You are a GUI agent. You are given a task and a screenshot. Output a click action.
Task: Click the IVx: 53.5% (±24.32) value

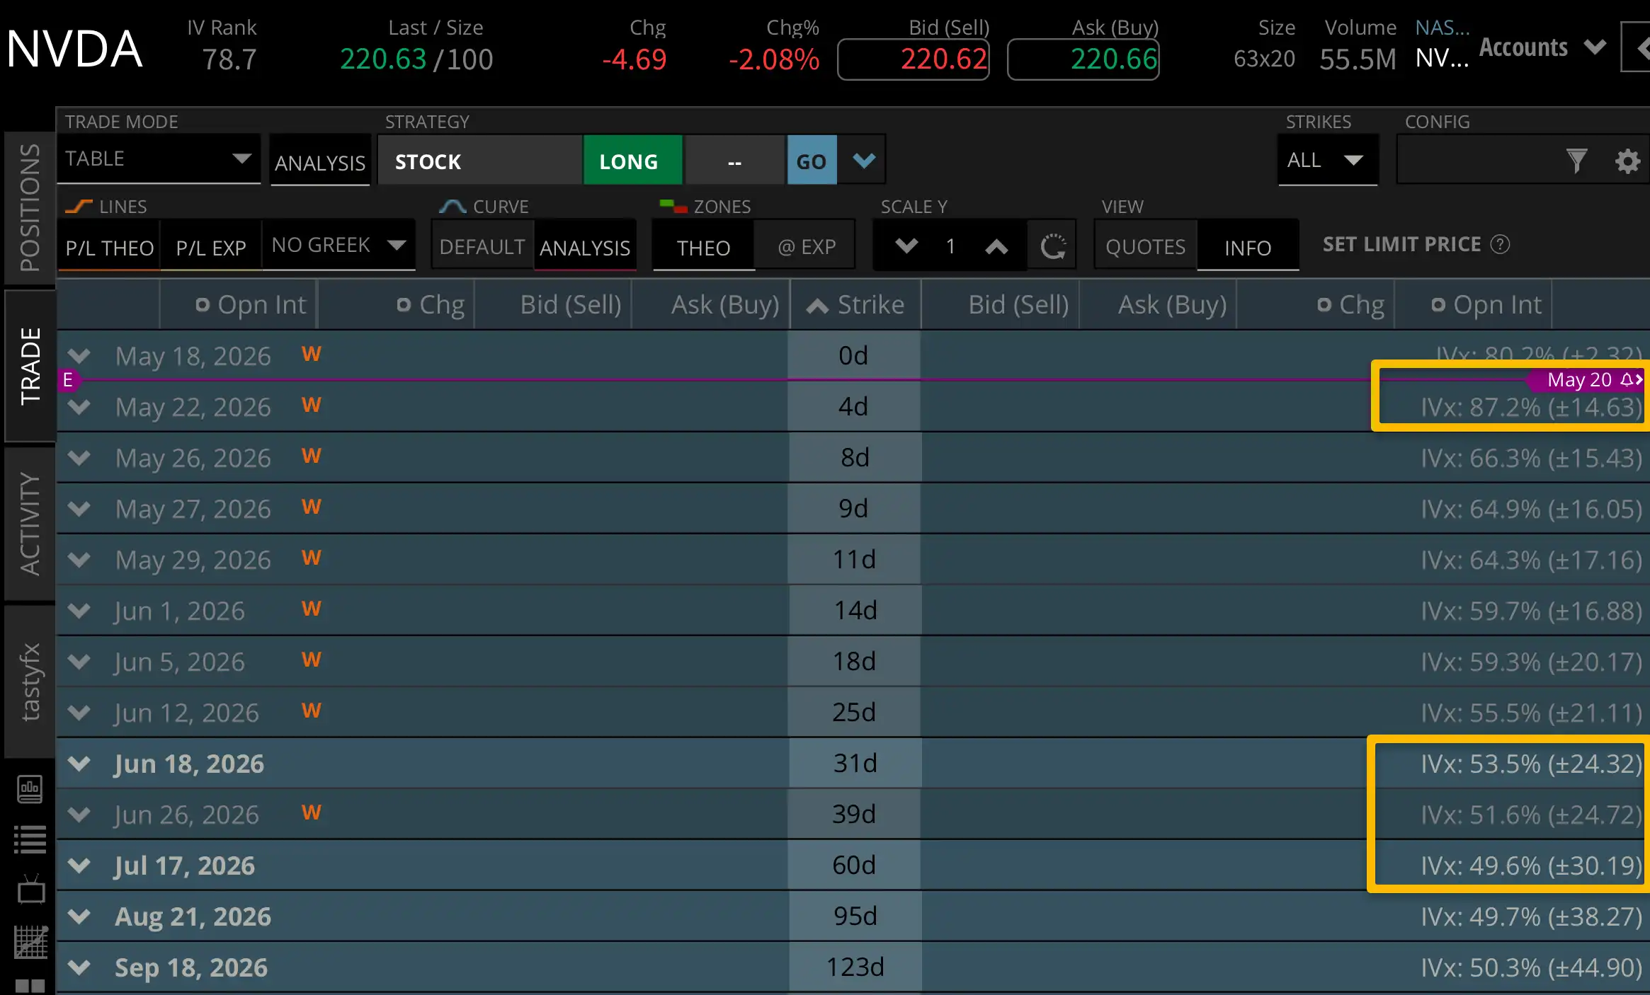pos(1531,764)
